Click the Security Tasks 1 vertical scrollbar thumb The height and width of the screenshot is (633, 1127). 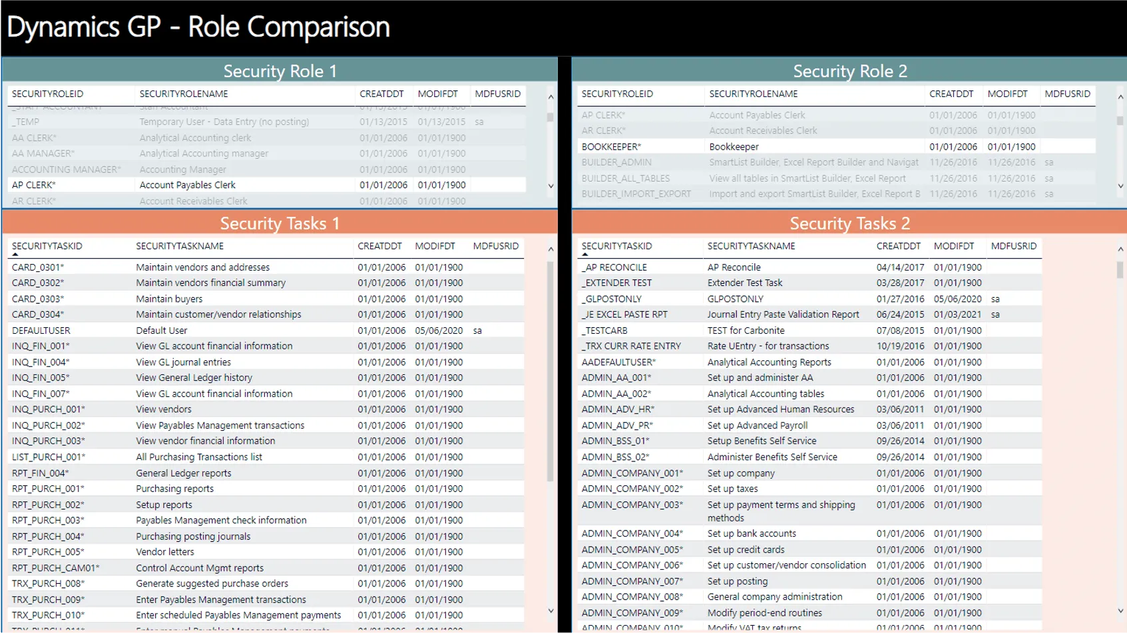[551, 371]
